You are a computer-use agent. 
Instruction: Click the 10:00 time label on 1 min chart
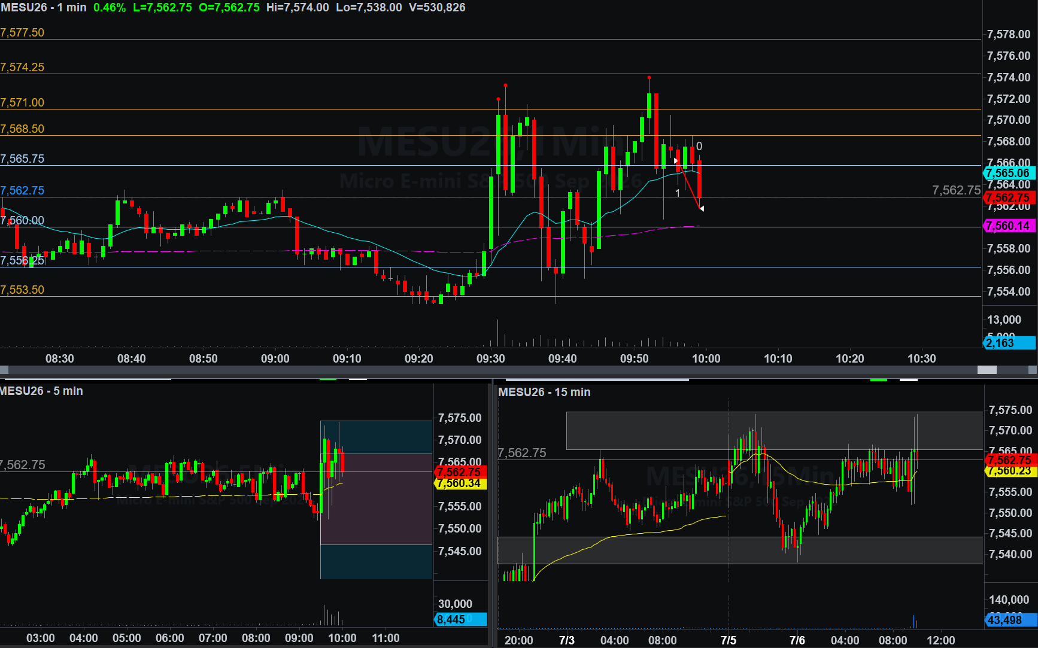tap(706, 359)
